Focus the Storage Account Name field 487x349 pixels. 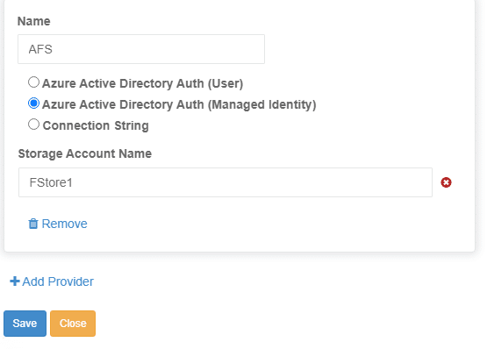pos(226,182)
